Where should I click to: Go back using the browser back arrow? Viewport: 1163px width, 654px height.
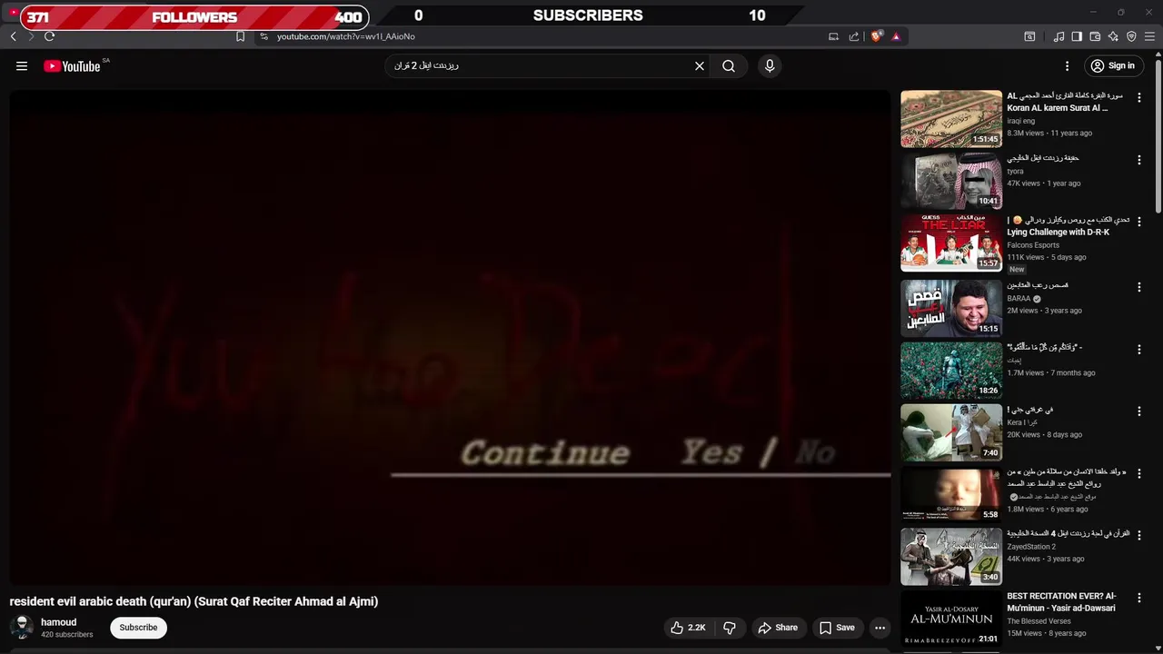[x=13, y=36]
